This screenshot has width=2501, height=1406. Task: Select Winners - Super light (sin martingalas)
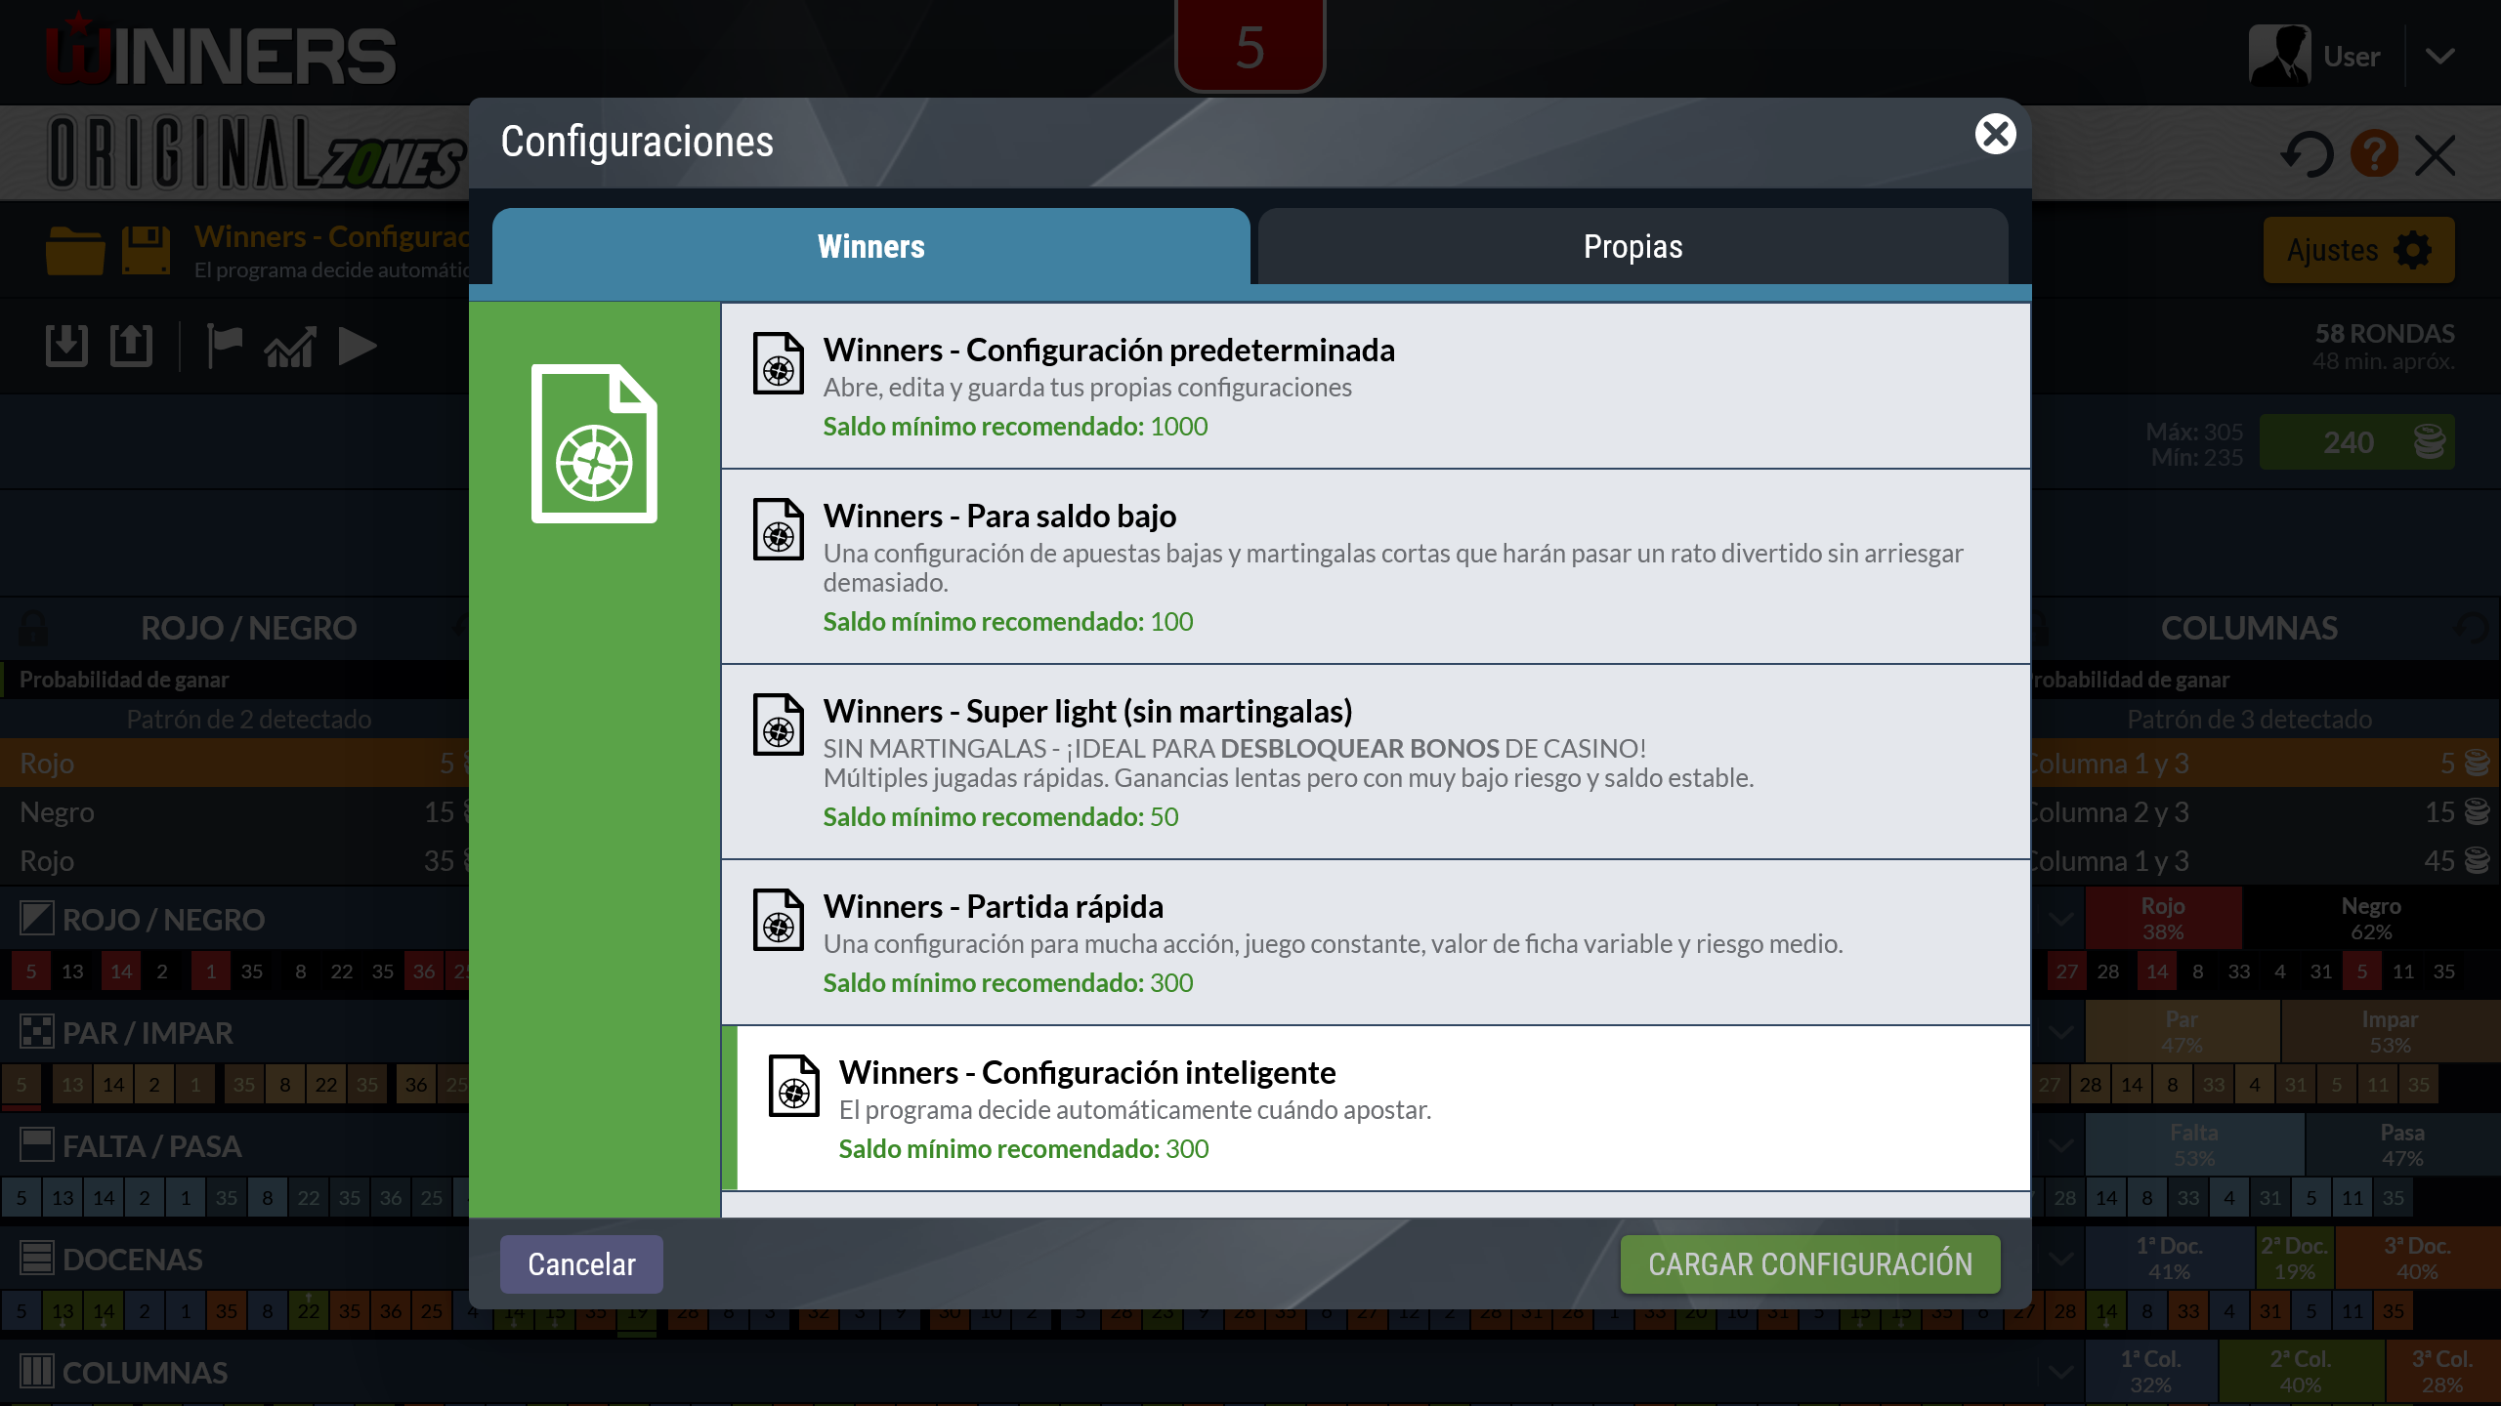pos(1376,762)
